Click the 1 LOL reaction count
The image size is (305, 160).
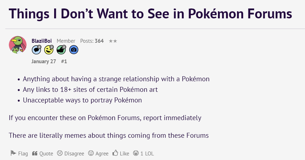click(x=147, y=153)
